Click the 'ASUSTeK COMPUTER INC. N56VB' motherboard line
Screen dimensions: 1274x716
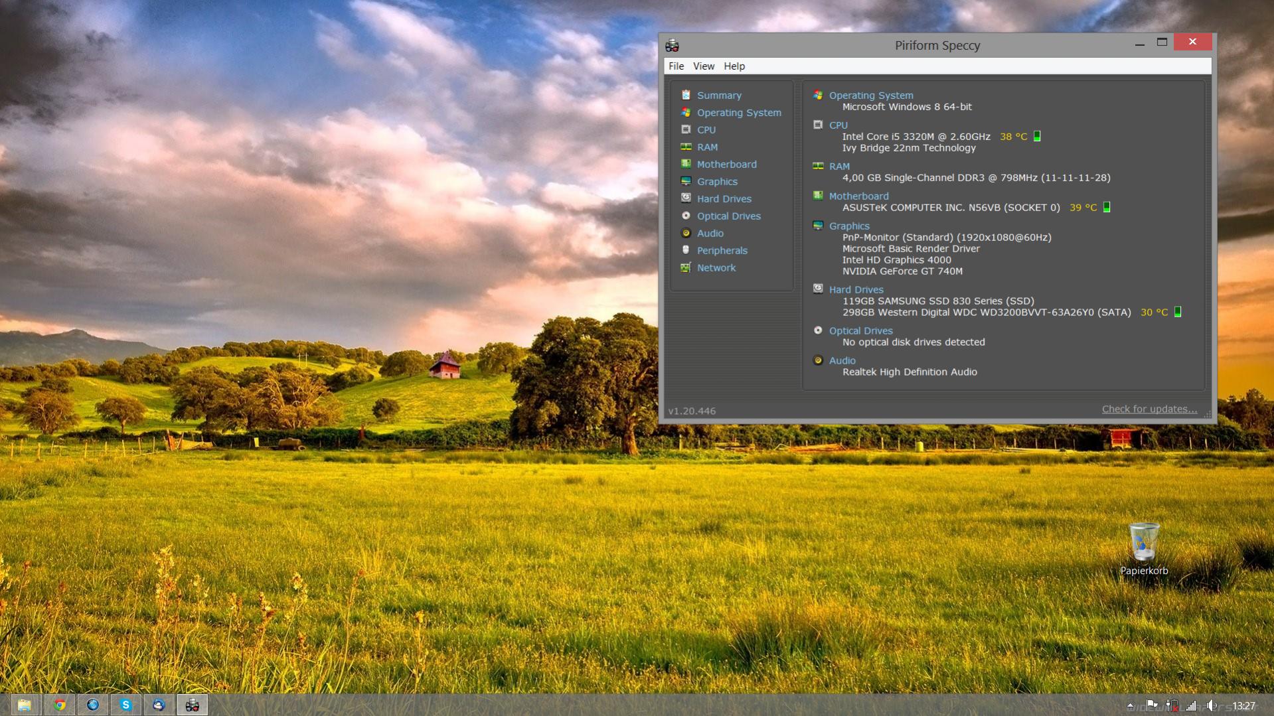(951, 208)
